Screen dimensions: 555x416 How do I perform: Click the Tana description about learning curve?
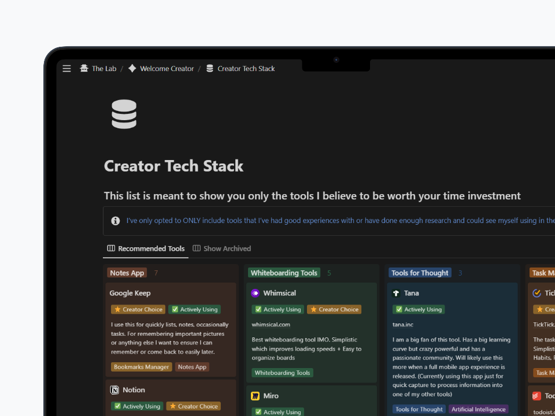pyautogui.click(x=452, y=367)
